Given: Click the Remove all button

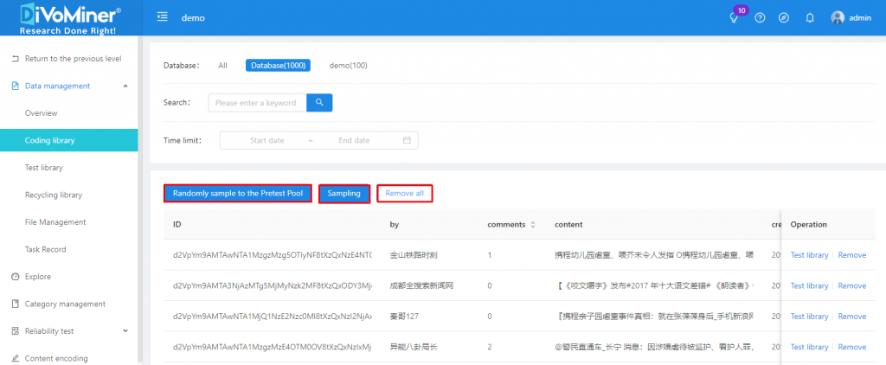Looking at the screenshot, I should coord(404,194).
